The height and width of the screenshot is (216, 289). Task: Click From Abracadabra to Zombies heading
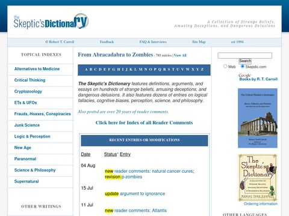click(116, 55)
